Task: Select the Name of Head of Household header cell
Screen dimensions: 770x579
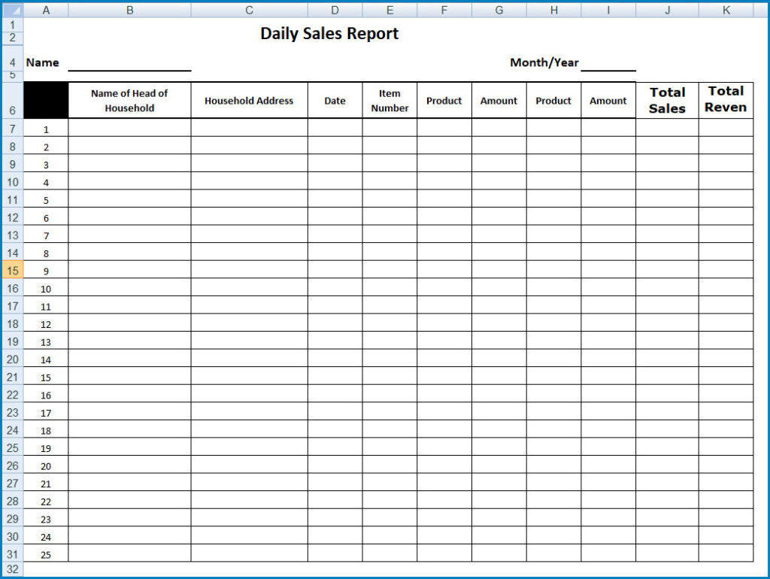Action: tap(129, 99)
